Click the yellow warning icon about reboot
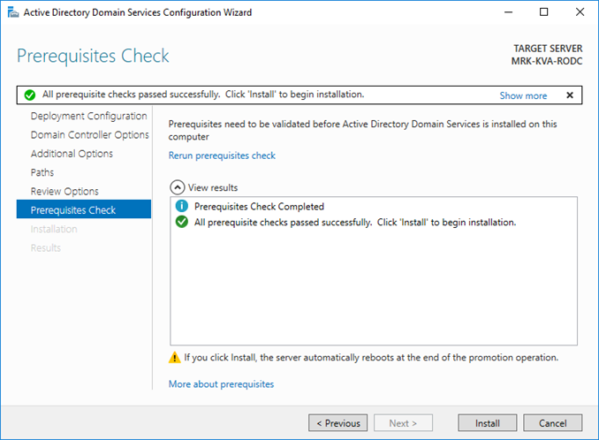 pos(175,357)
